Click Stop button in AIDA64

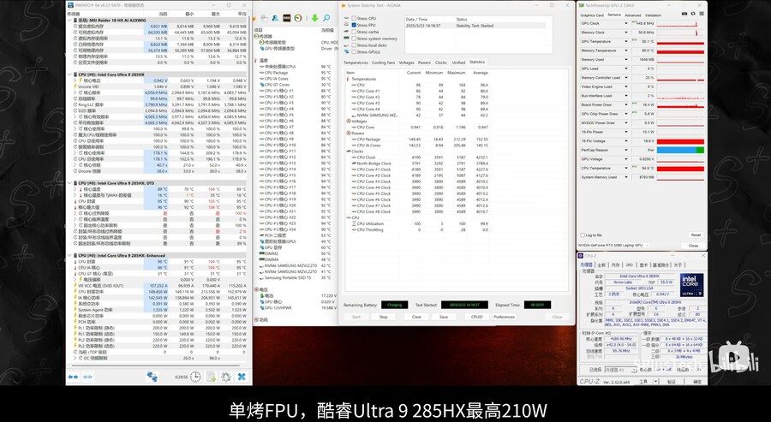[384, 317]
